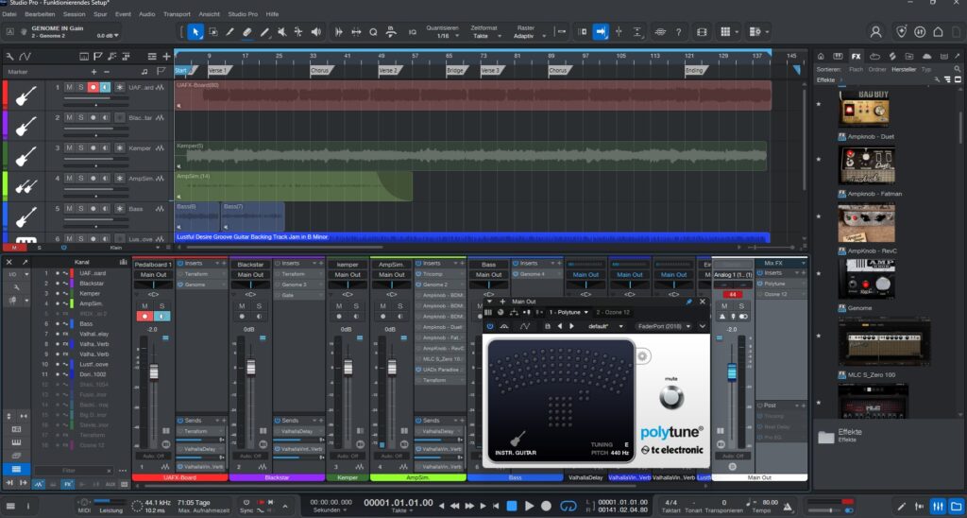
Task: Open the video player filmstrip icon
Action: click(702, 32)
